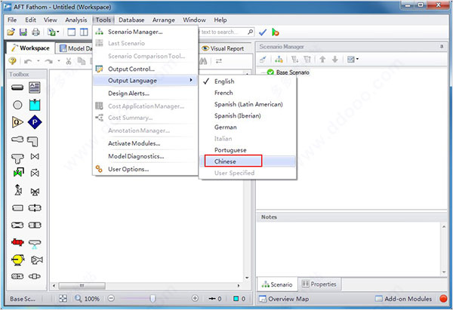Viewport: 453px width, 310px height.
Task: Click the workspace horizontal scrollbar thumb
Action: coord(82,286)
